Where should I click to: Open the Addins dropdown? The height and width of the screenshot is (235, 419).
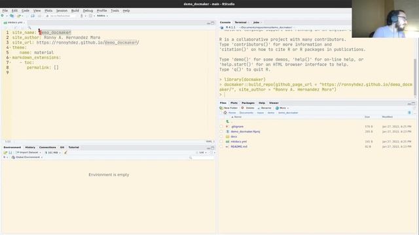pos(102,16)
